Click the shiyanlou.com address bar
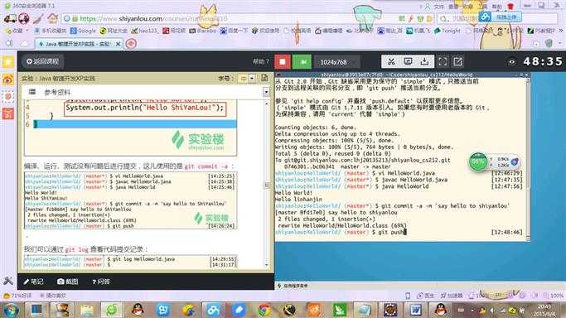 tap(231, 18)
